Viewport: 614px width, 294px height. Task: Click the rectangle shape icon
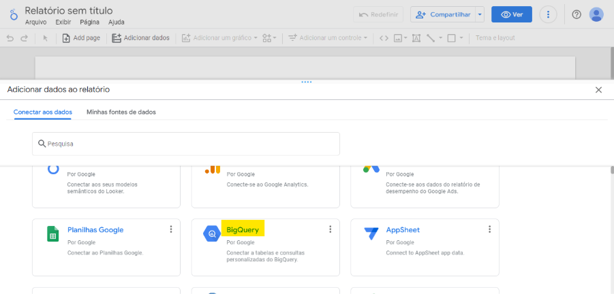(452, 38)
